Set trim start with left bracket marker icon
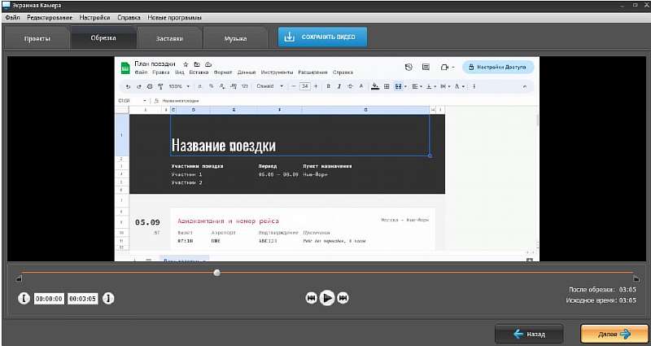Screen dimensions: 651x346 pos(24,299)
